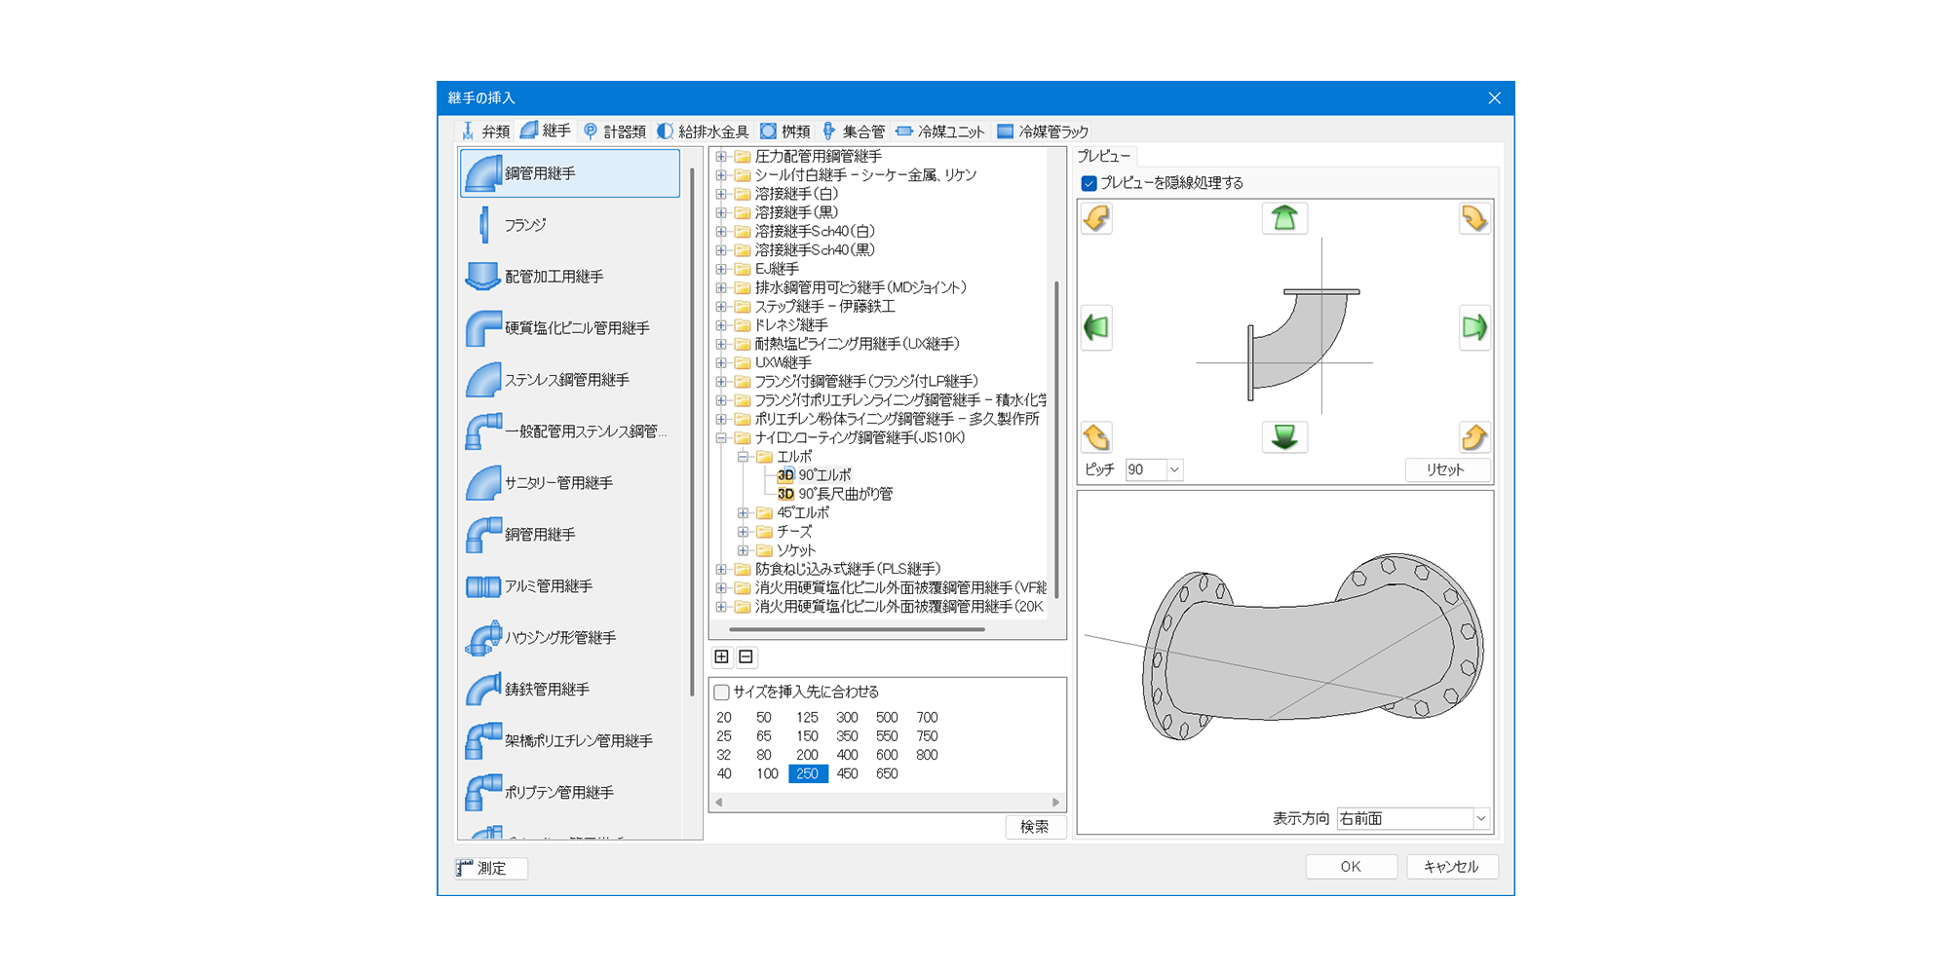Click the expand-all plus icon below tree
1949x974 pixels.
pos(722,656)
